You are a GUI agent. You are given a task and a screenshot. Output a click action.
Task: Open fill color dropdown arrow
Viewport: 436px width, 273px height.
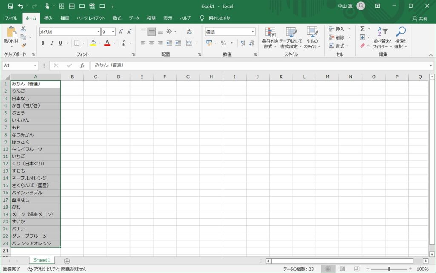(100, 43)
